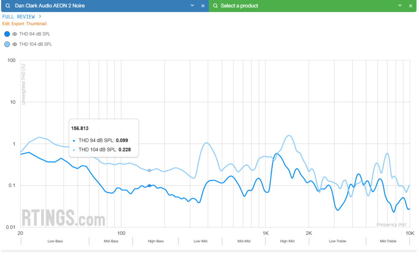Expand the Select a product dropdown
This screenshot has height=265, width=419.
(x=400, y=5)
